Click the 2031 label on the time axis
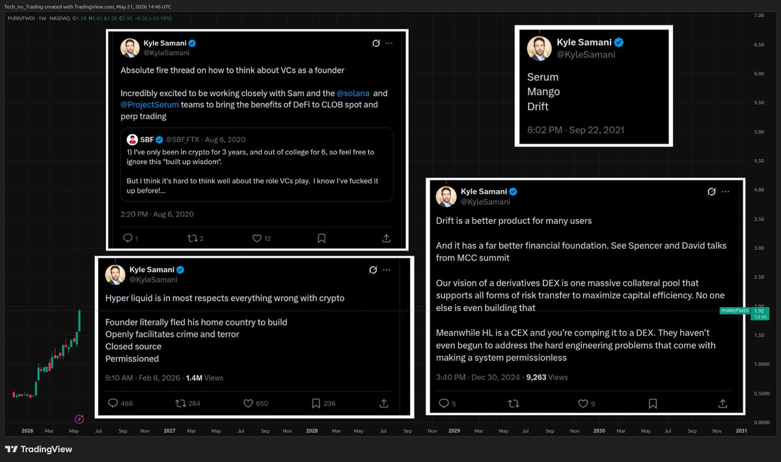The image size is (781, 462). point(741,431)
